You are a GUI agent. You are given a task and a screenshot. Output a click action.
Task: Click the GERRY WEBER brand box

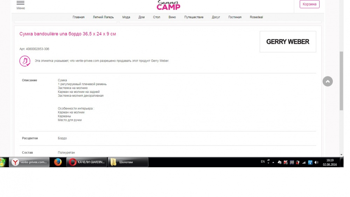tap(288, 42)
